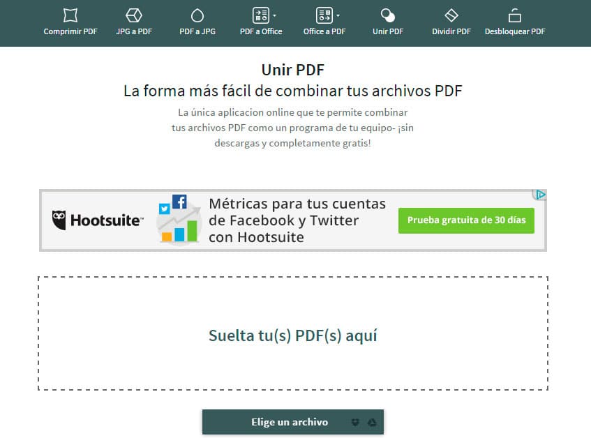Click the Dividir PDF icon
591x438 pixels.
click(x=451, y=15)
